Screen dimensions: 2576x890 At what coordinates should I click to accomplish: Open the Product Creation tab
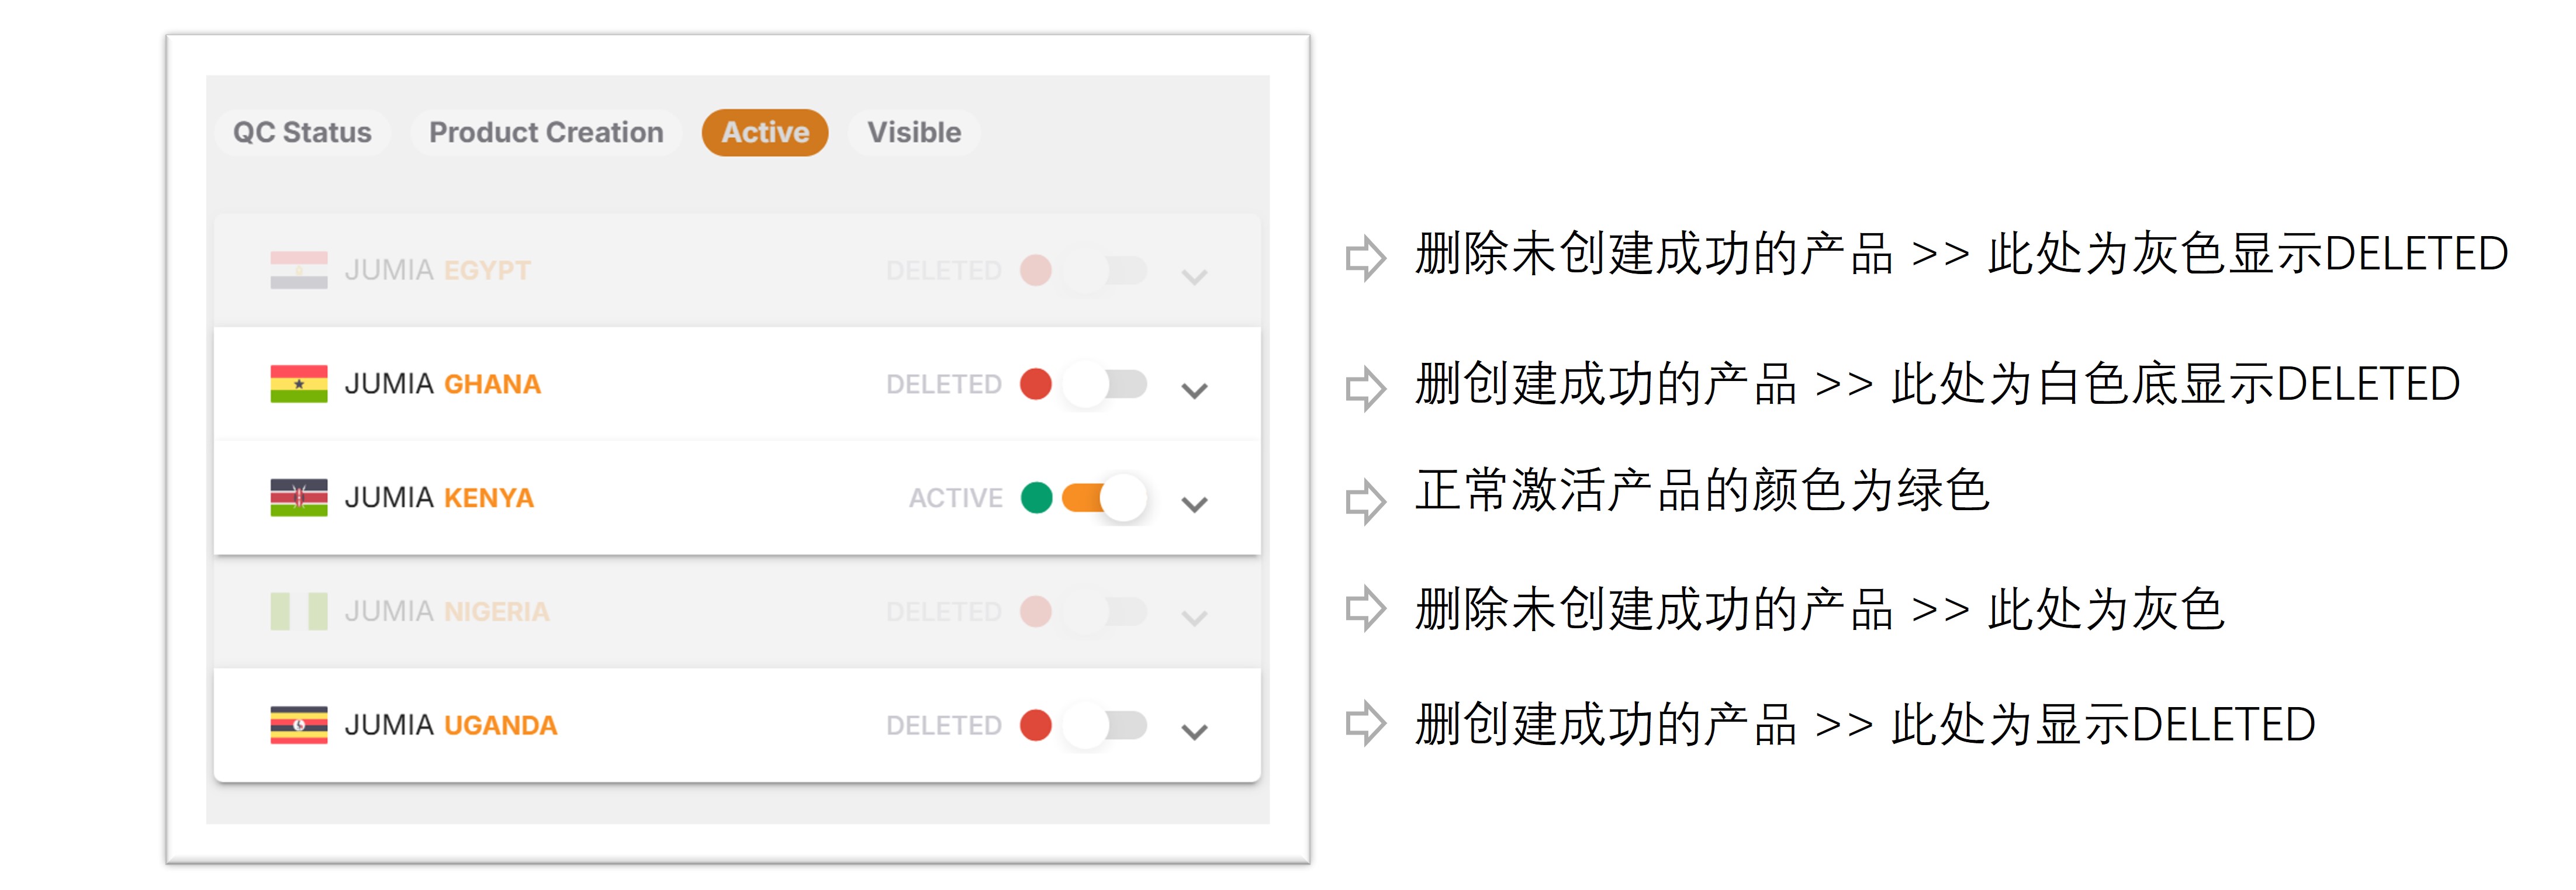[546, 132]
